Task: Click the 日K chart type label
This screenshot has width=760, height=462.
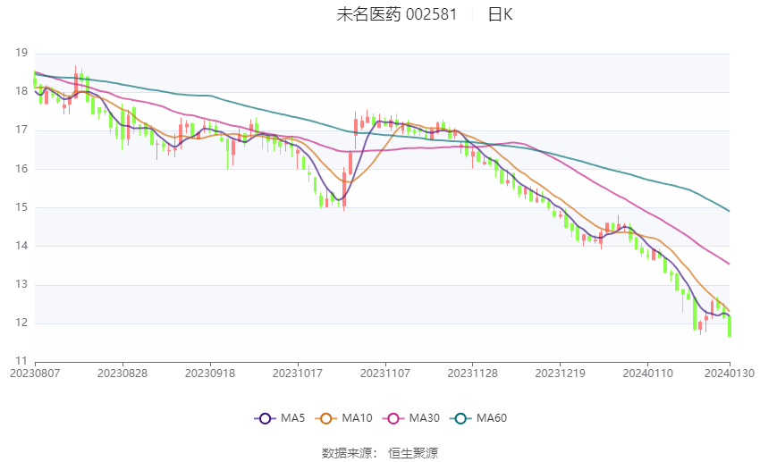Action: tap(500, 14)
